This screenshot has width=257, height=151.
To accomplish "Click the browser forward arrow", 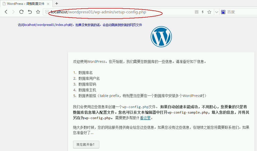I will click(x=13, y=12).
